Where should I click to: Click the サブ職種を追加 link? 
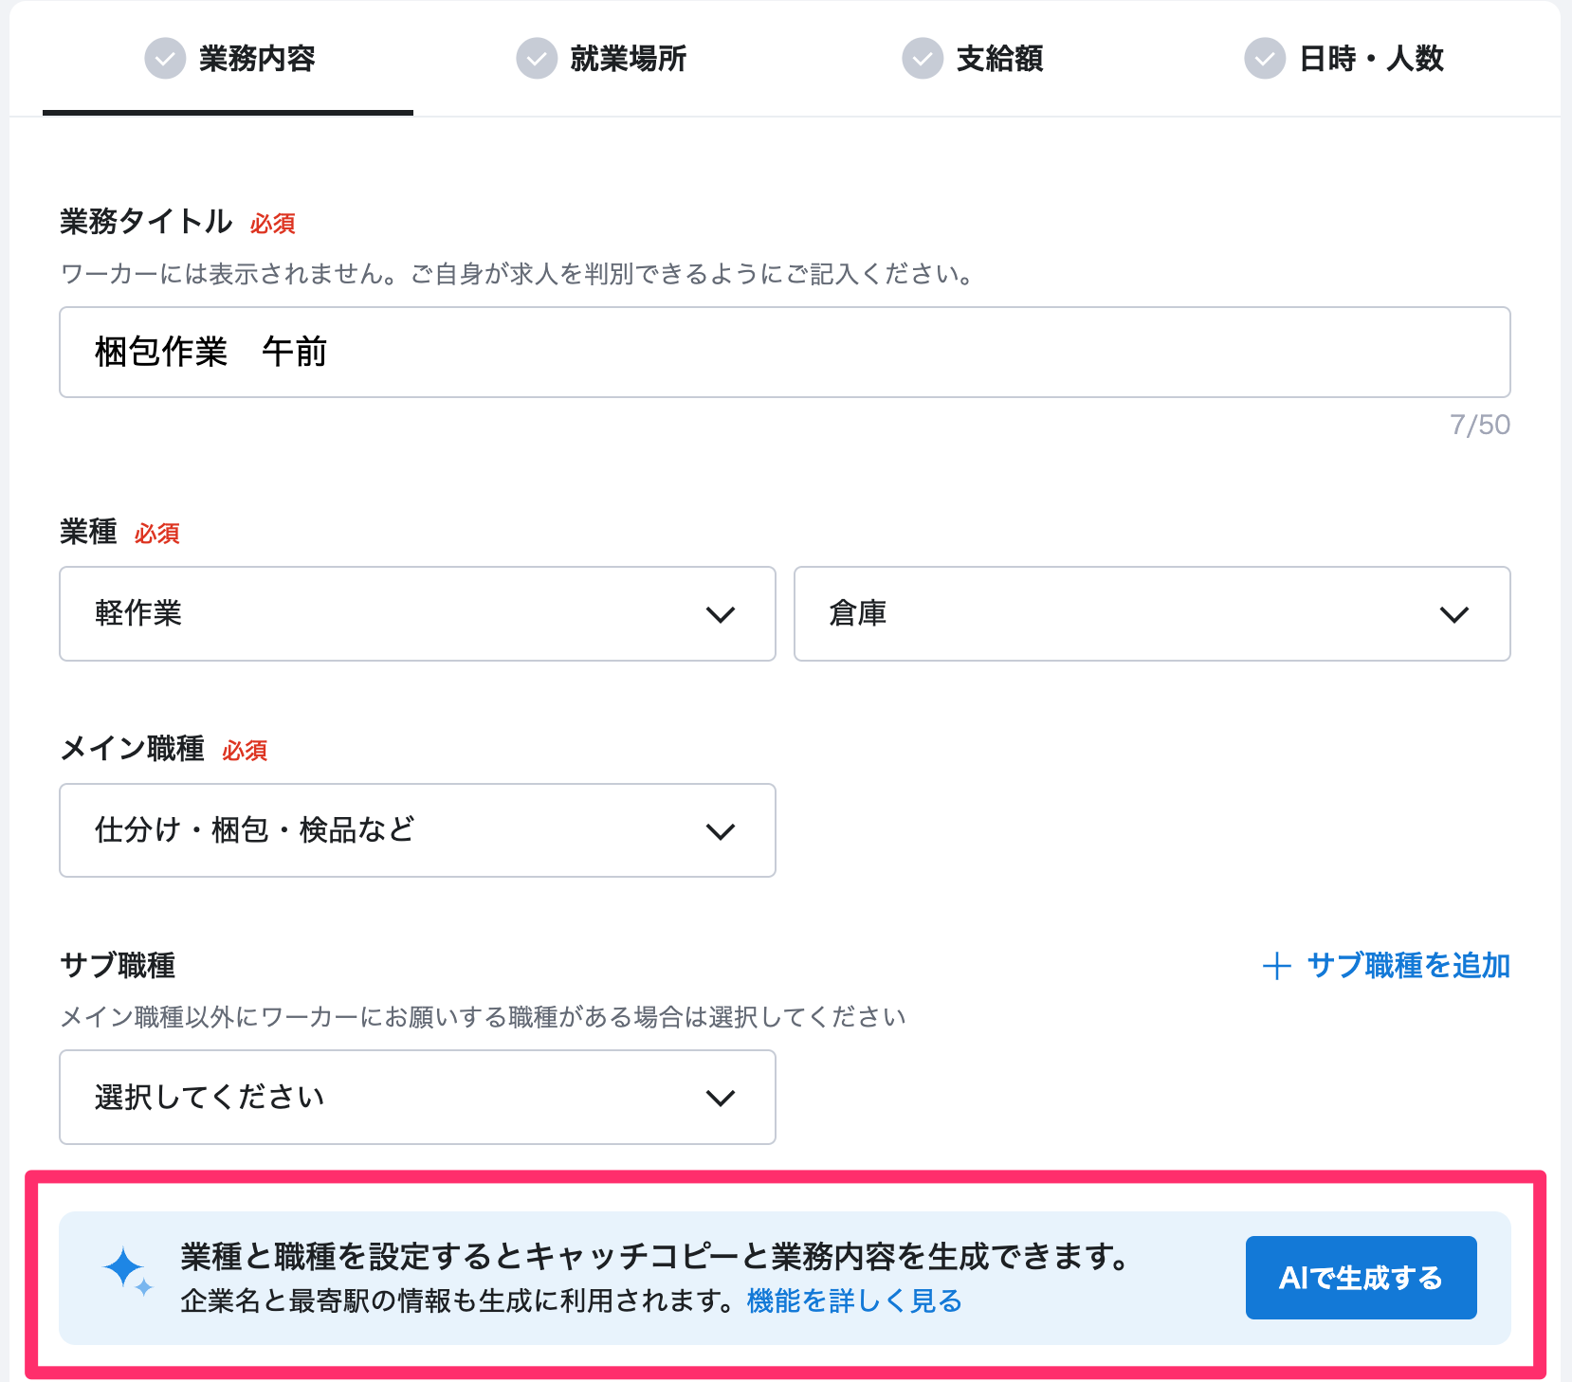[x=1408, y=966]
